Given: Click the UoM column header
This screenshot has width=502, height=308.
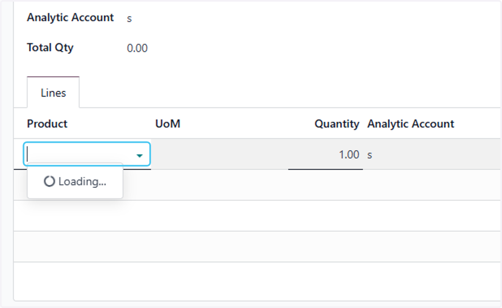Looking at the screenshot, I should (168, 124).
